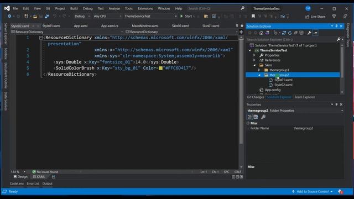Click the Visual Studio logo icon

(7, 8)
